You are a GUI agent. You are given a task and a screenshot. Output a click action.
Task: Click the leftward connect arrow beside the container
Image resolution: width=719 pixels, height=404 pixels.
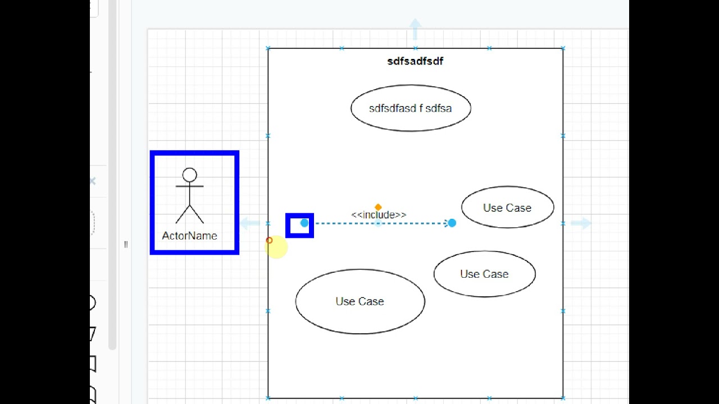click(250, 223)
